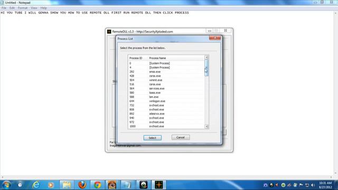Viewport: 338px width, 190px height.
Task: Sort by the Process ID column header
Action: point(138,58)
